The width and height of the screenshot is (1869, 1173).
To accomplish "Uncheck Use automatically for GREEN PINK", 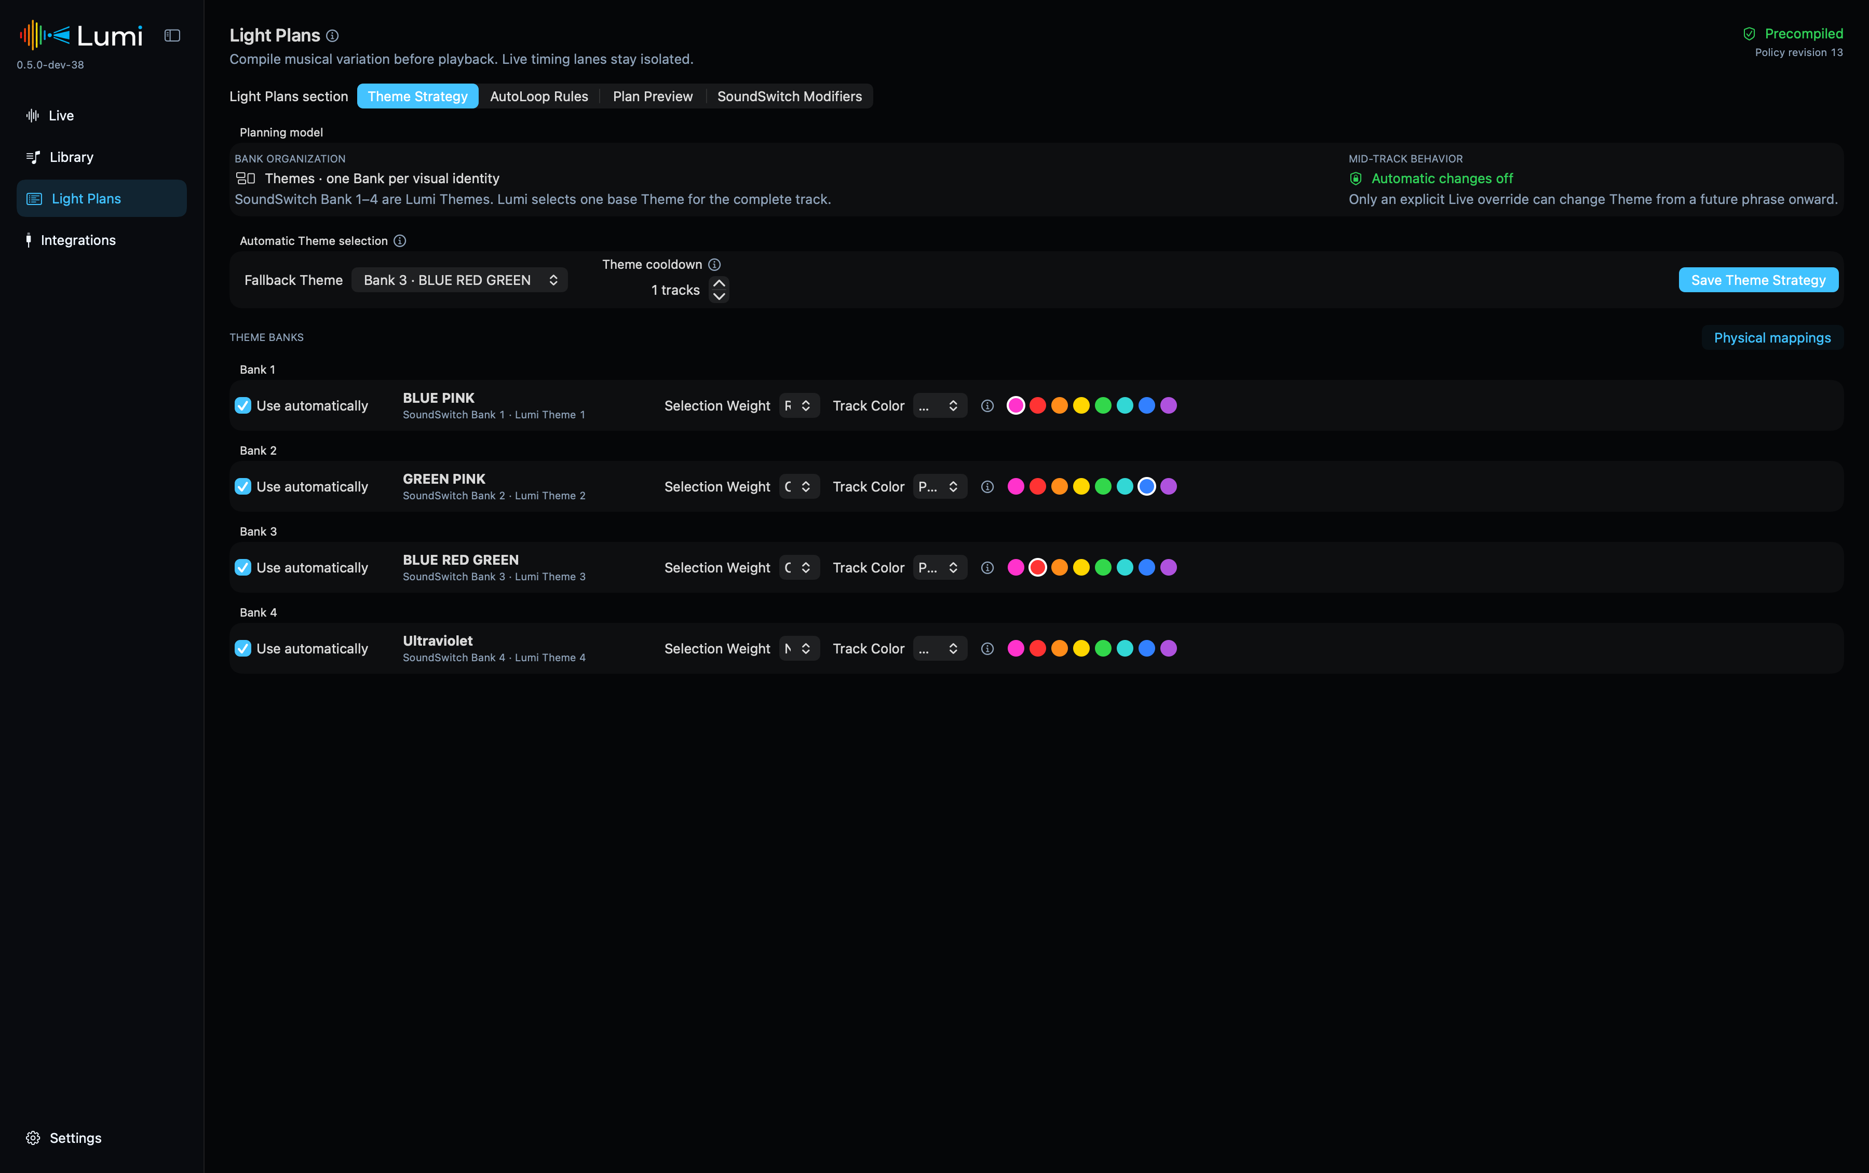I will (x=243, y=486).
